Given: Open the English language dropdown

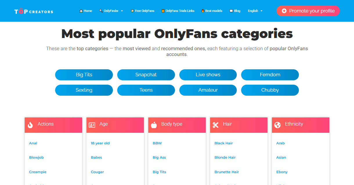Looking at the screenshot, I should pyautogui.click(x=255, y=11).
